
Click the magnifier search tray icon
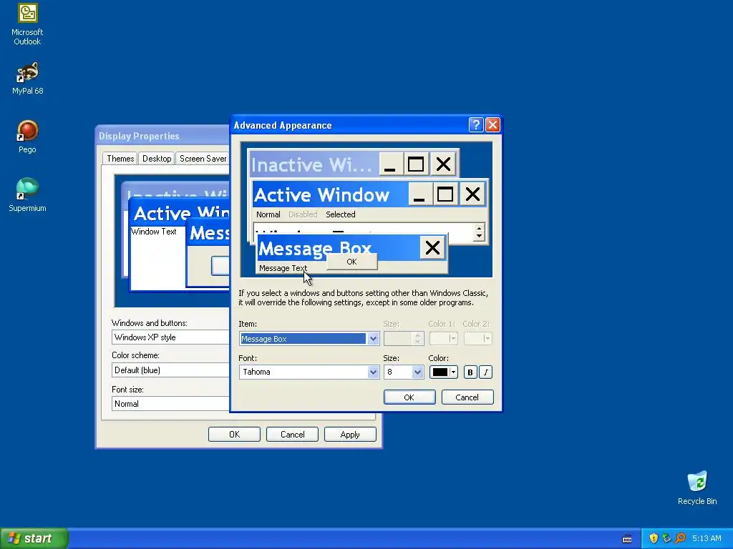pos(680,538)
